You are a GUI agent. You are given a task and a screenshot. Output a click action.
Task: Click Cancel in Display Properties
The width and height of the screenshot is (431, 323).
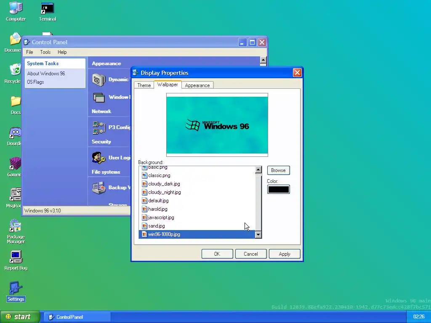click(251, 254)
